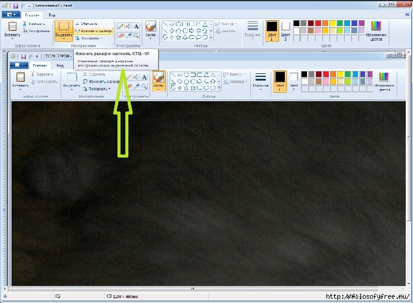The width and height of the screenshot is (413, 303).
Task: Open the Help icon at outer ribbon's right edge
Action: (407, 15)
